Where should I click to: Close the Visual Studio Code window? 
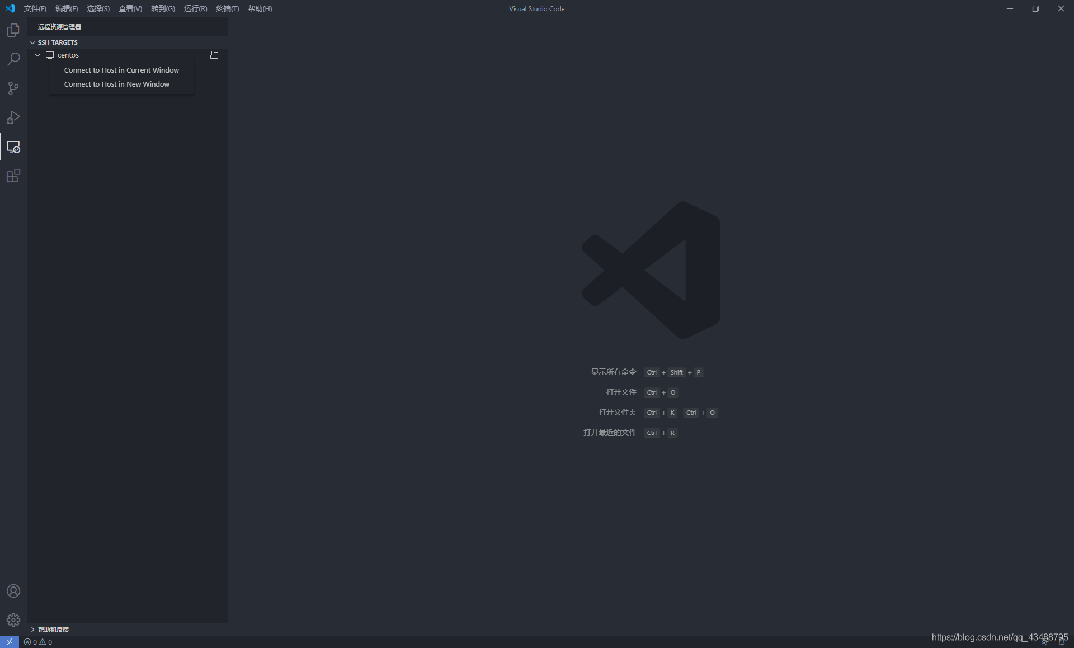(x=1061, y=8)
